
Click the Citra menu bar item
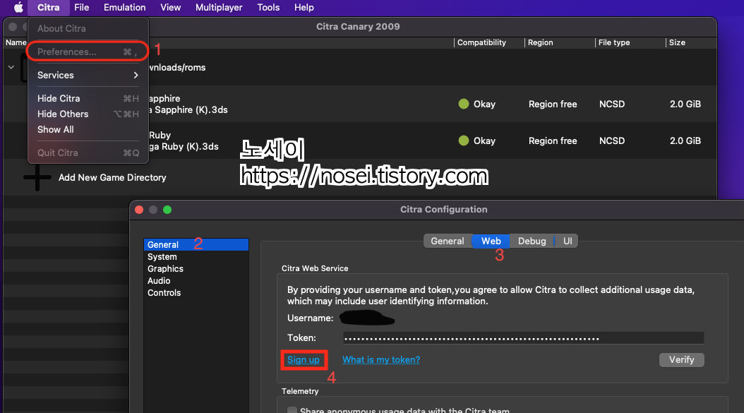(49, 7)
